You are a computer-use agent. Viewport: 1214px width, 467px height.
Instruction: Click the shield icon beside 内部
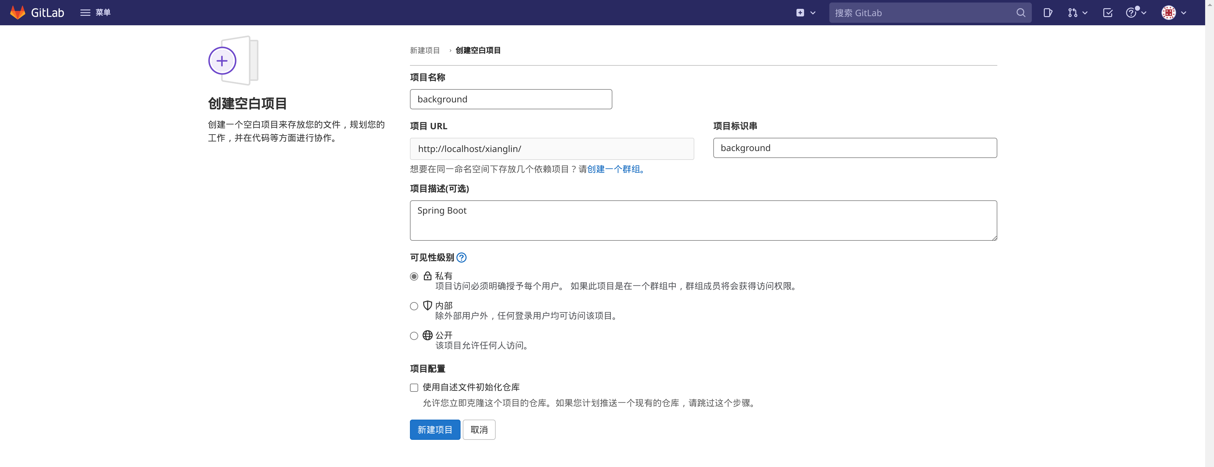[x=427, y=306]
